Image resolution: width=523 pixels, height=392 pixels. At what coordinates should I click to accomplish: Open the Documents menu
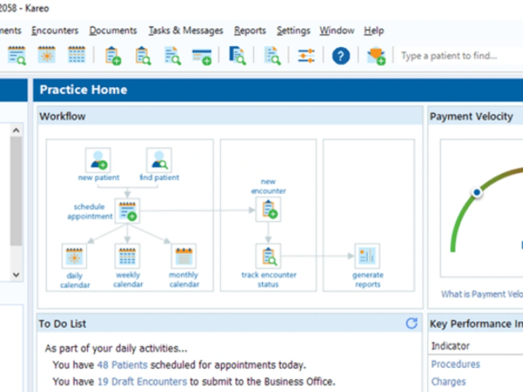coord(113,30)
